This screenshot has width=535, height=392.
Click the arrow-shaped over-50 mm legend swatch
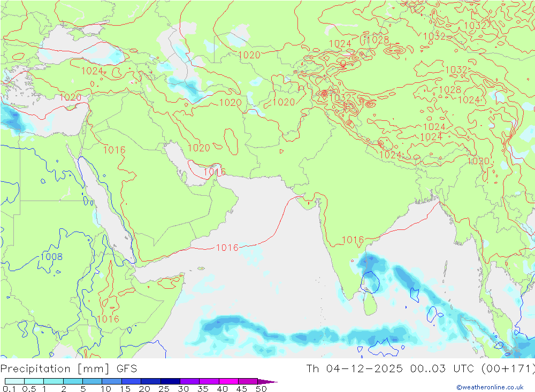click(x=267, y=382)
